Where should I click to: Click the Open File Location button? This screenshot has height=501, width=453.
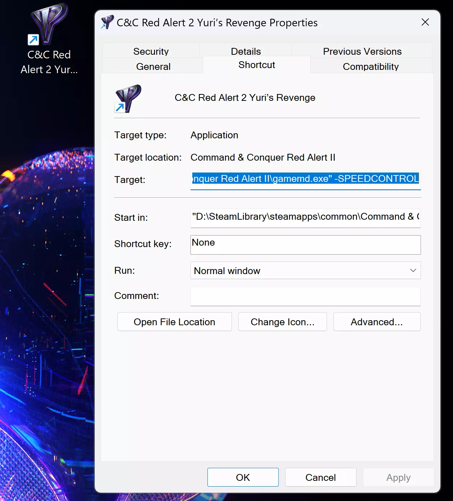(174, 322)
